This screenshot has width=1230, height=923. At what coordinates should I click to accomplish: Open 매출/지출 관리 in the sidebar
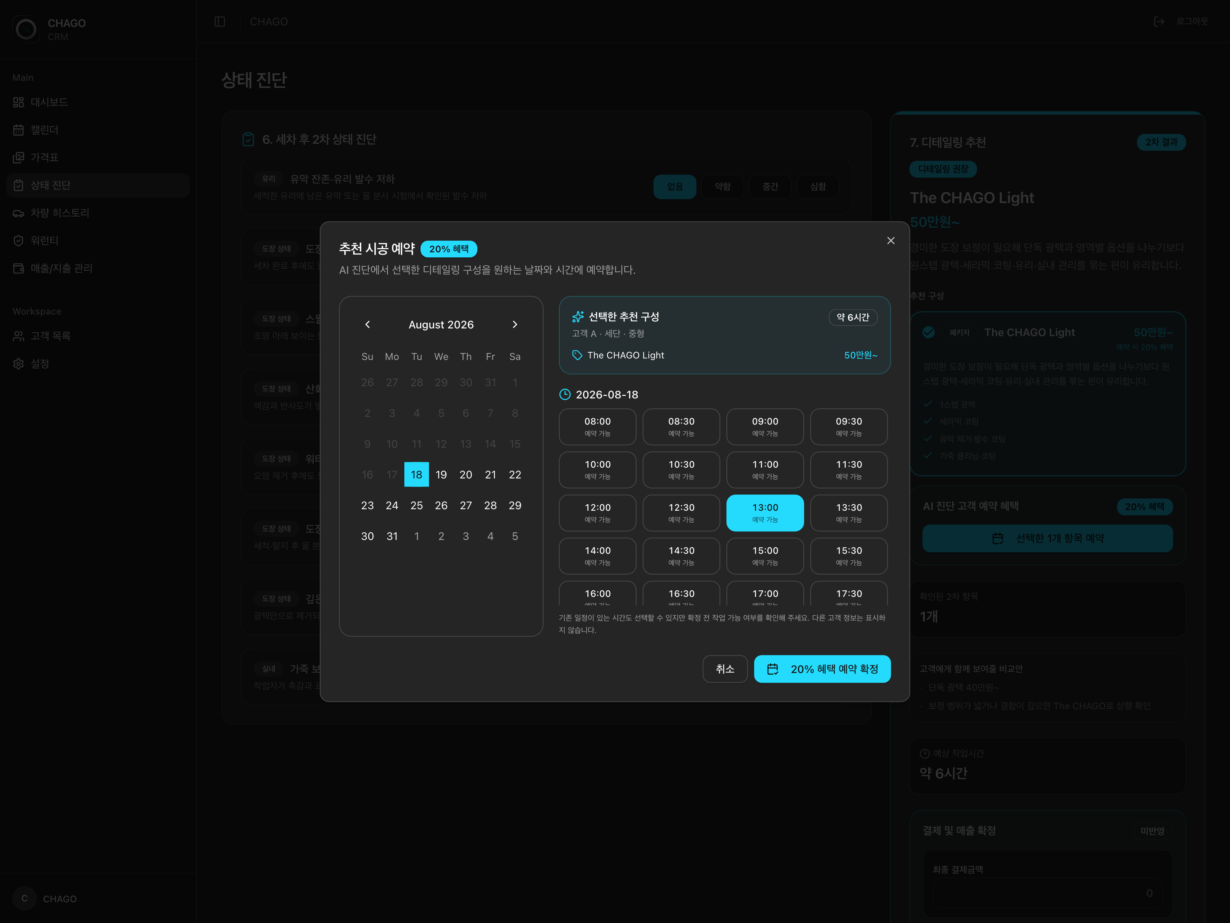(98, 268)
